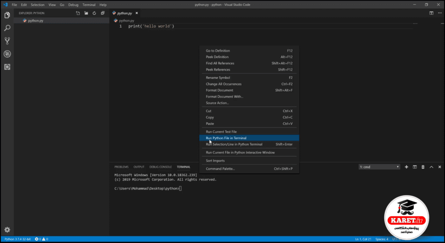
Task: Run Current File in Python Interactive Window
Action: pyautogui.click(x=249, y=152)
